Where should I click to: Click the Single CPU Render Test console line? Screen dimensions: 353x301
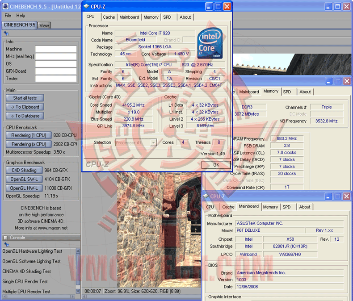[x=25, y=281]
